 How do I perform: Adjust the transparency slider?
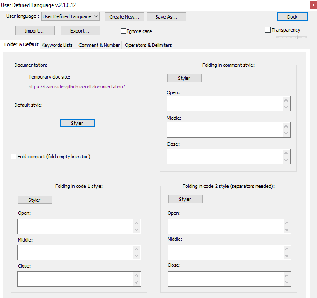tap(291, 37)
